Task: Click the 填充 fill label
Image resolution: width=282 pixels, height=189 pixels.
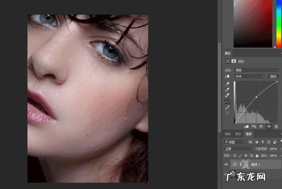Action: 264,156
